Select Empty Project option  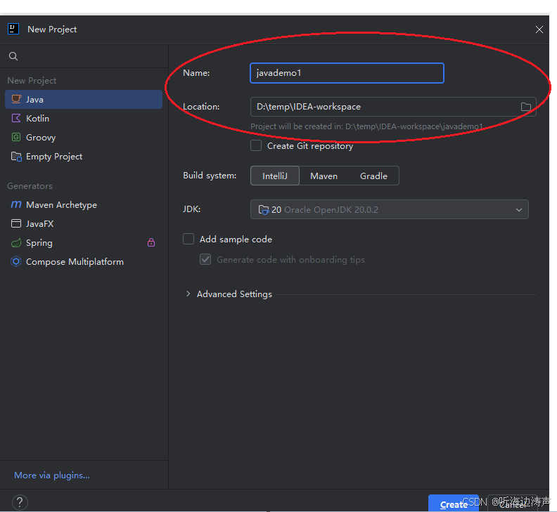pos(84,156)
